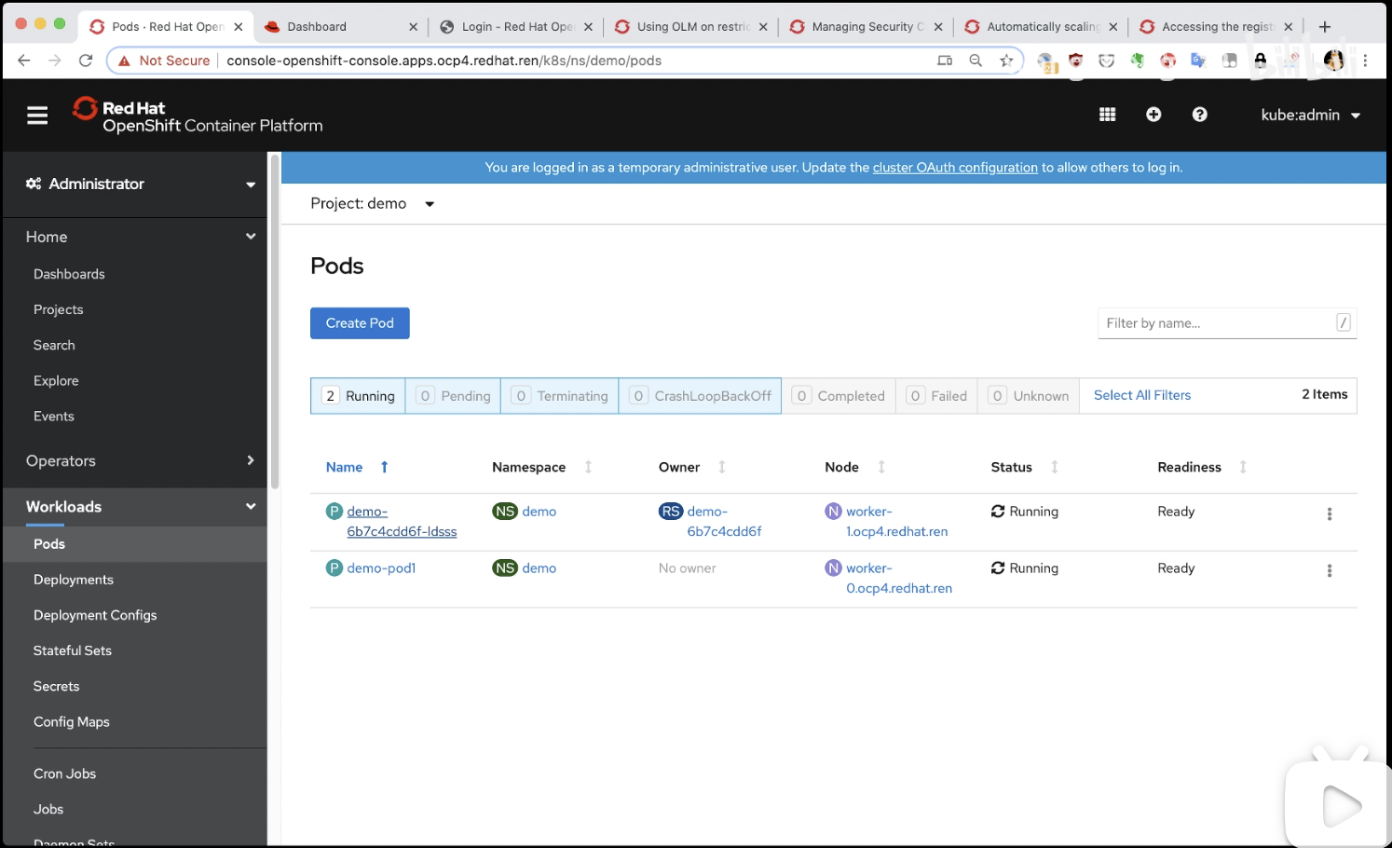Click the Create Pod button
This screenshot has height=848, width=1392.
click(x=360, y=323)
